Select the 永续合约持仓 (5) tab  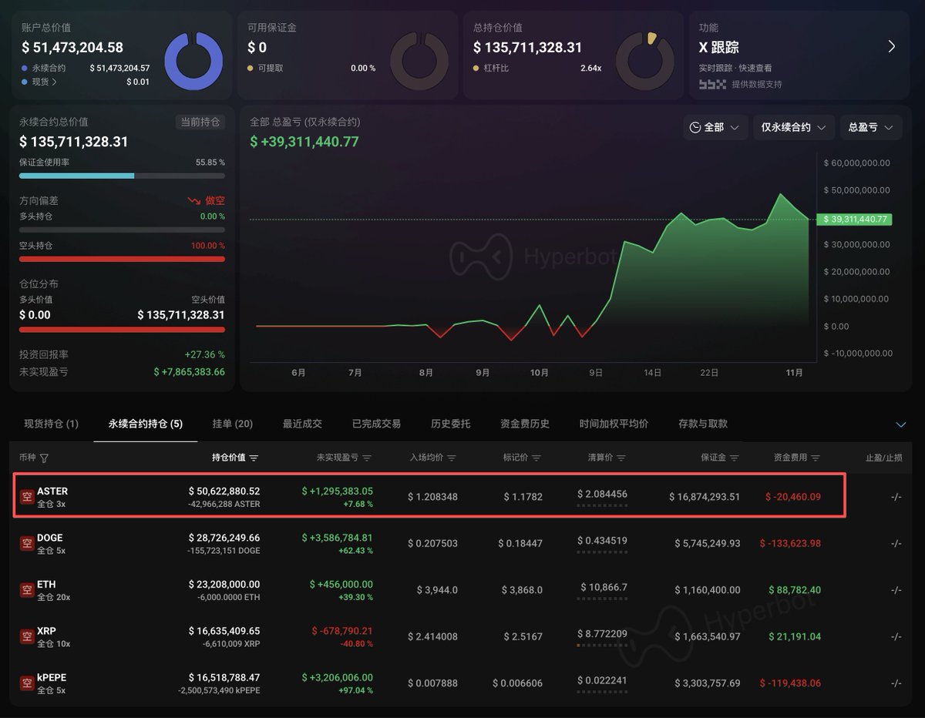tap(146, 424)
